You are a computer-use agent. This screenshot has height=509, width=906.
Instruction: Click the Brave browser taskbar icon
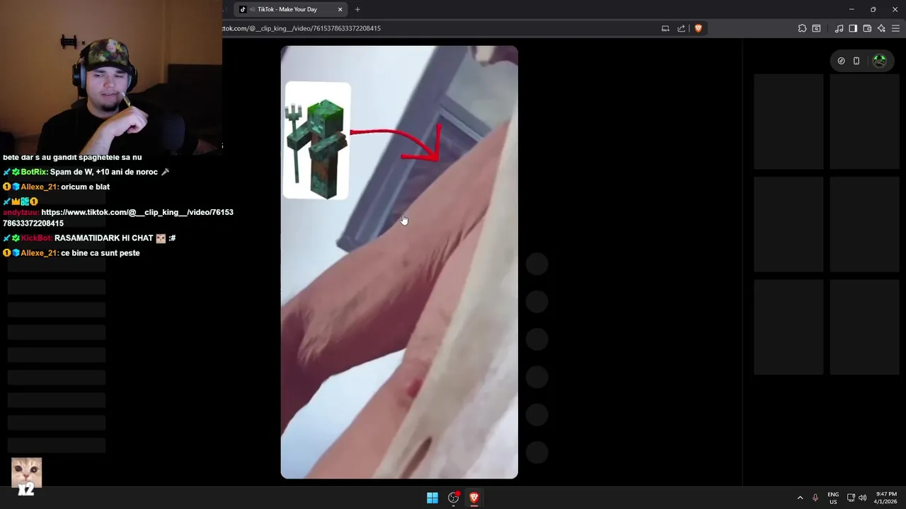[x=474, y=498]
